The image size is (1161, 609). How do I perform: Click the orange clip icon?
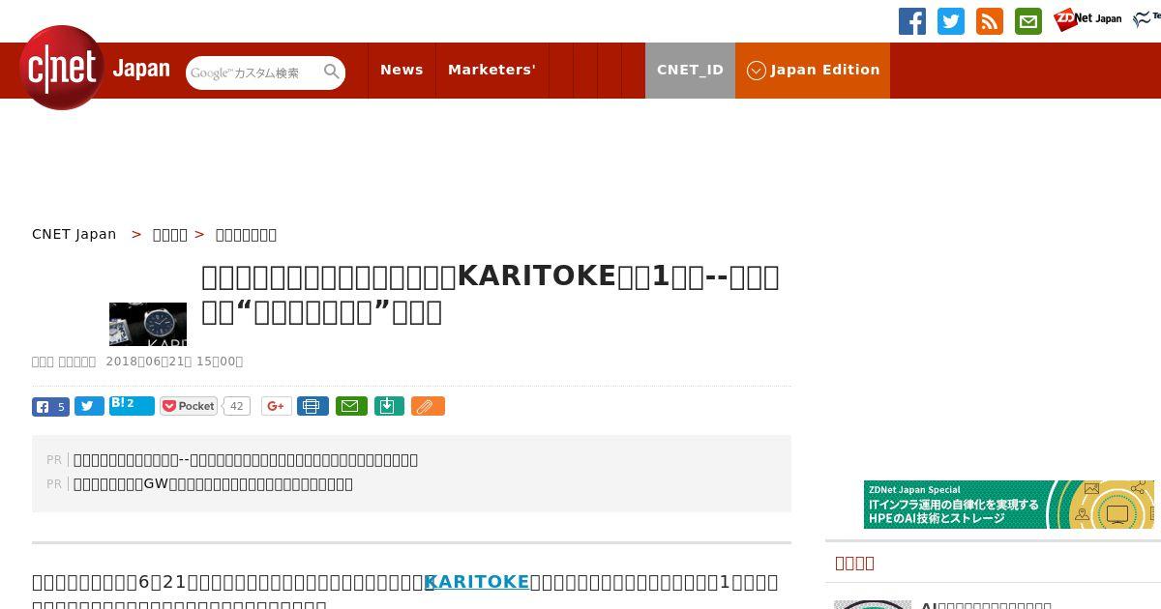(x=428, y=406)
